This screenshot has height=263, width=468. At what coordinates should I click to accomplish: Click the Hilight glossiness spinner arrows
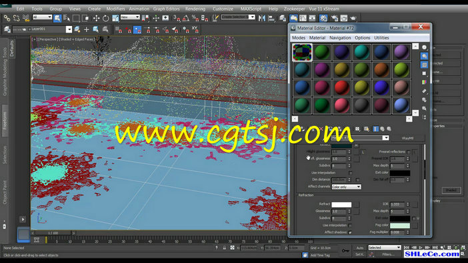click(x=349, y=152)
